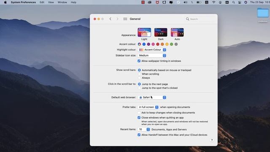Click the volume icon in menu bar
The width and height of the screenshot is (270, 152).
tap(185, 2)
